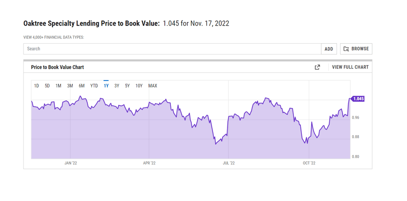Open VIEW FULL CHART link
This screenshot has width=407, height=201.
(350, 67)
